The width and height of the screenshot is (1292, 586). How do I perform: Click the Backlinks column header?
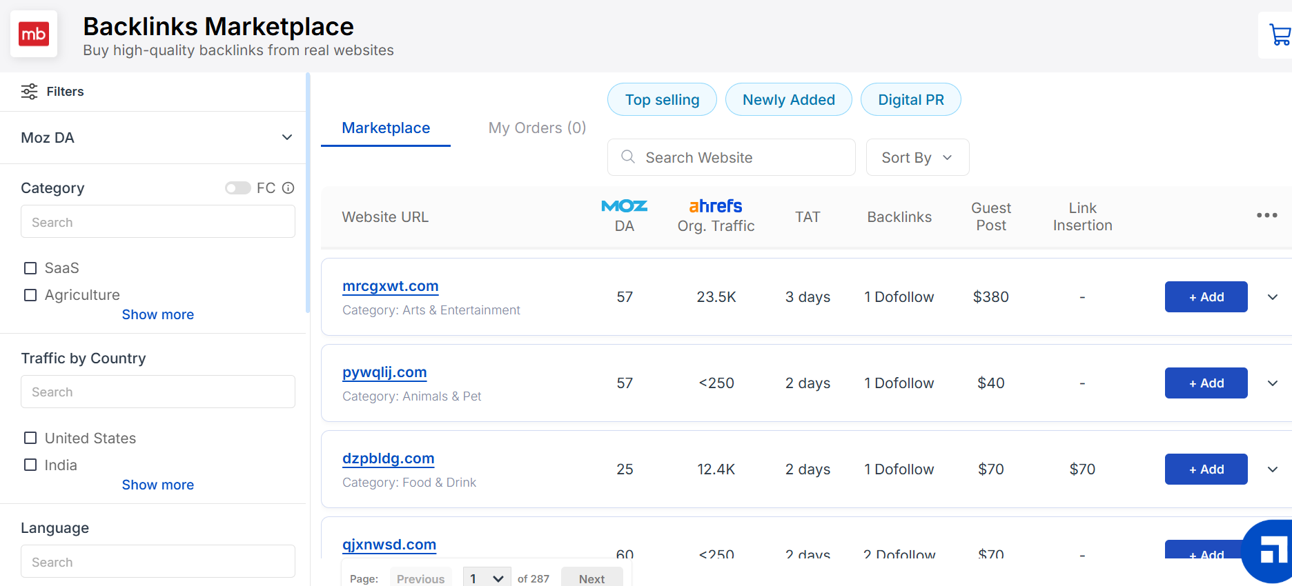tap(899, 217)
